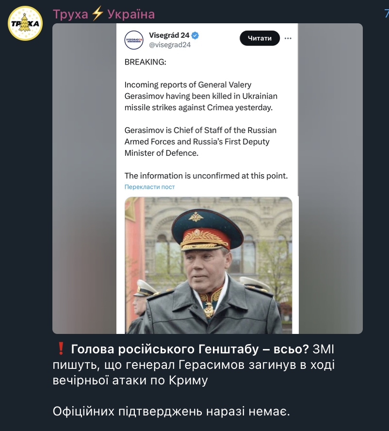Click the red exclamation mark emoji

61,348
